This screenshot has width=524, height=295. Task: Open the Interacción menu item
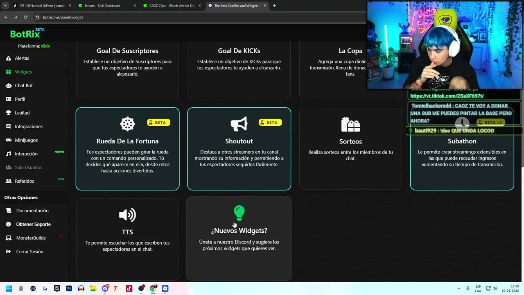click(34, 154)
